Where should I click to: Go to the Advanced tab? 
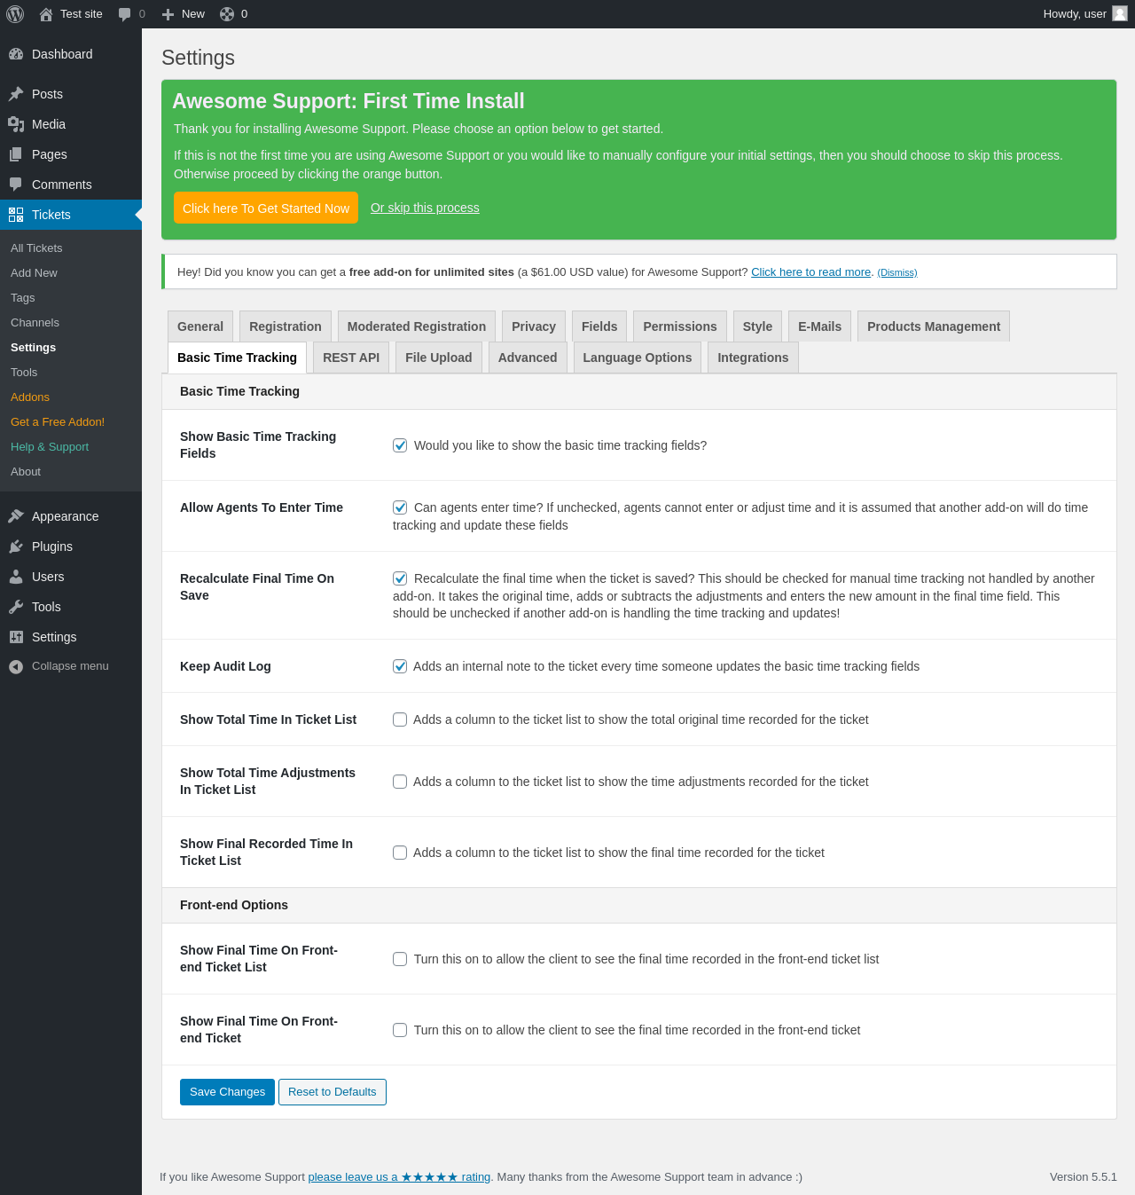tap(528, 358)
